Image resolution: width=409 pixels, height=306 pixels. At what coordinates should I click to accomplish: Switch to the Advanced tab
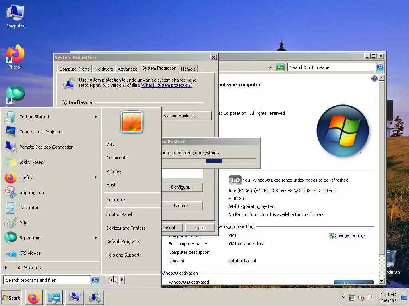pos(127,69)
